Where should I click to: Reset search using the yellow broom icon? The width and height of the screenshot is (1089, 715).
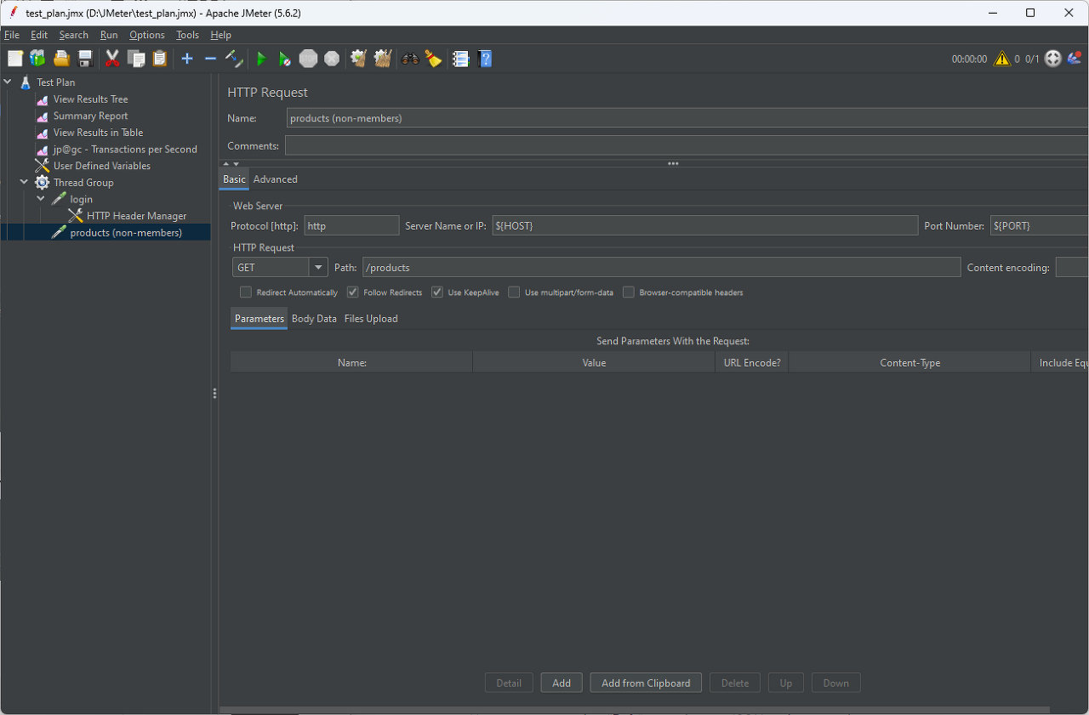tap(434, 59)
